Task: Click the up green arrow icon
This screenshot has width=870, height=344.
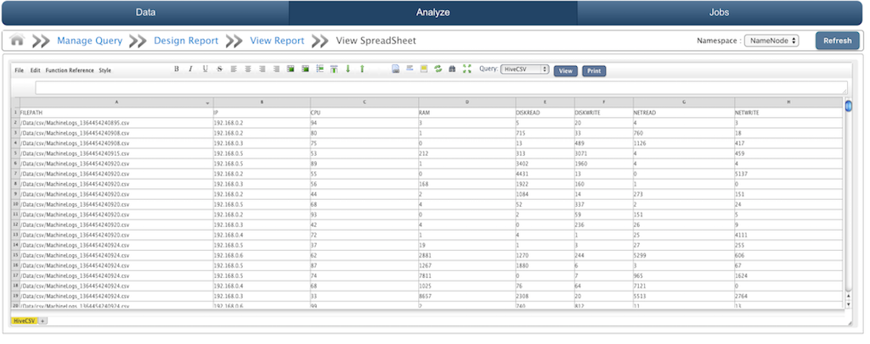Action: (x=362, y=69)
